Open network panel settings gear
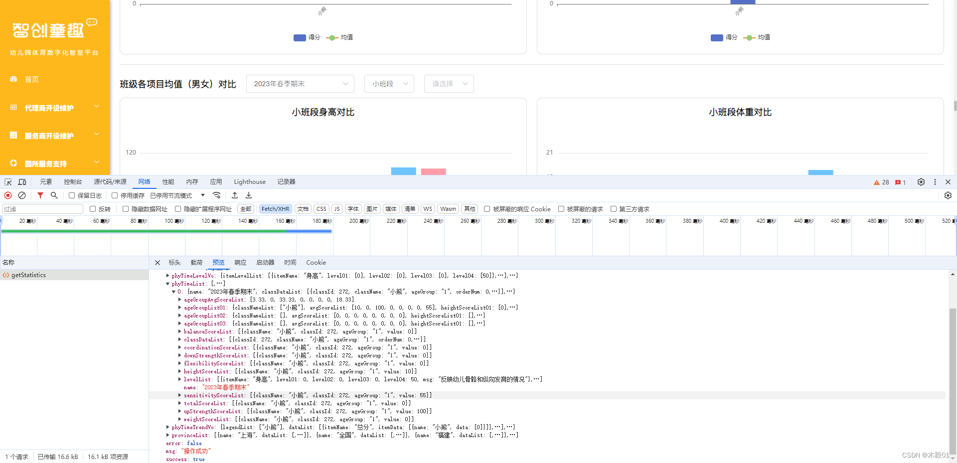Screen dimensions: 957x463 (x=948, y=195)
